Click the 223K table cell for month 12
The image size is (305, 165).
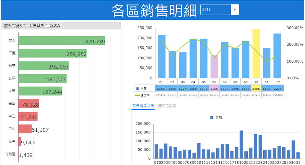coord(278,89)
